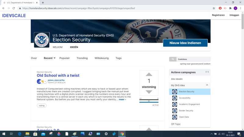This screenshot has height=137, width=244.
Task: Click the vote tally progress bar
Action: tap(149, 100)
